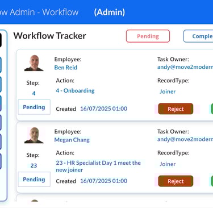The image size is (213, 208).
Task: Open Ben Reid's profile photo
Action: click(x=34, y=63)
